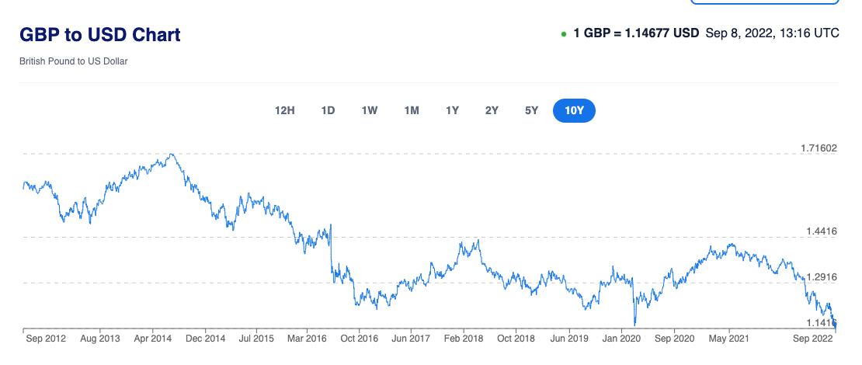This screenshot has height=365, width=862.
Task: Click the British Pound to US Dollar subtitle
Action: click(74, 61)
